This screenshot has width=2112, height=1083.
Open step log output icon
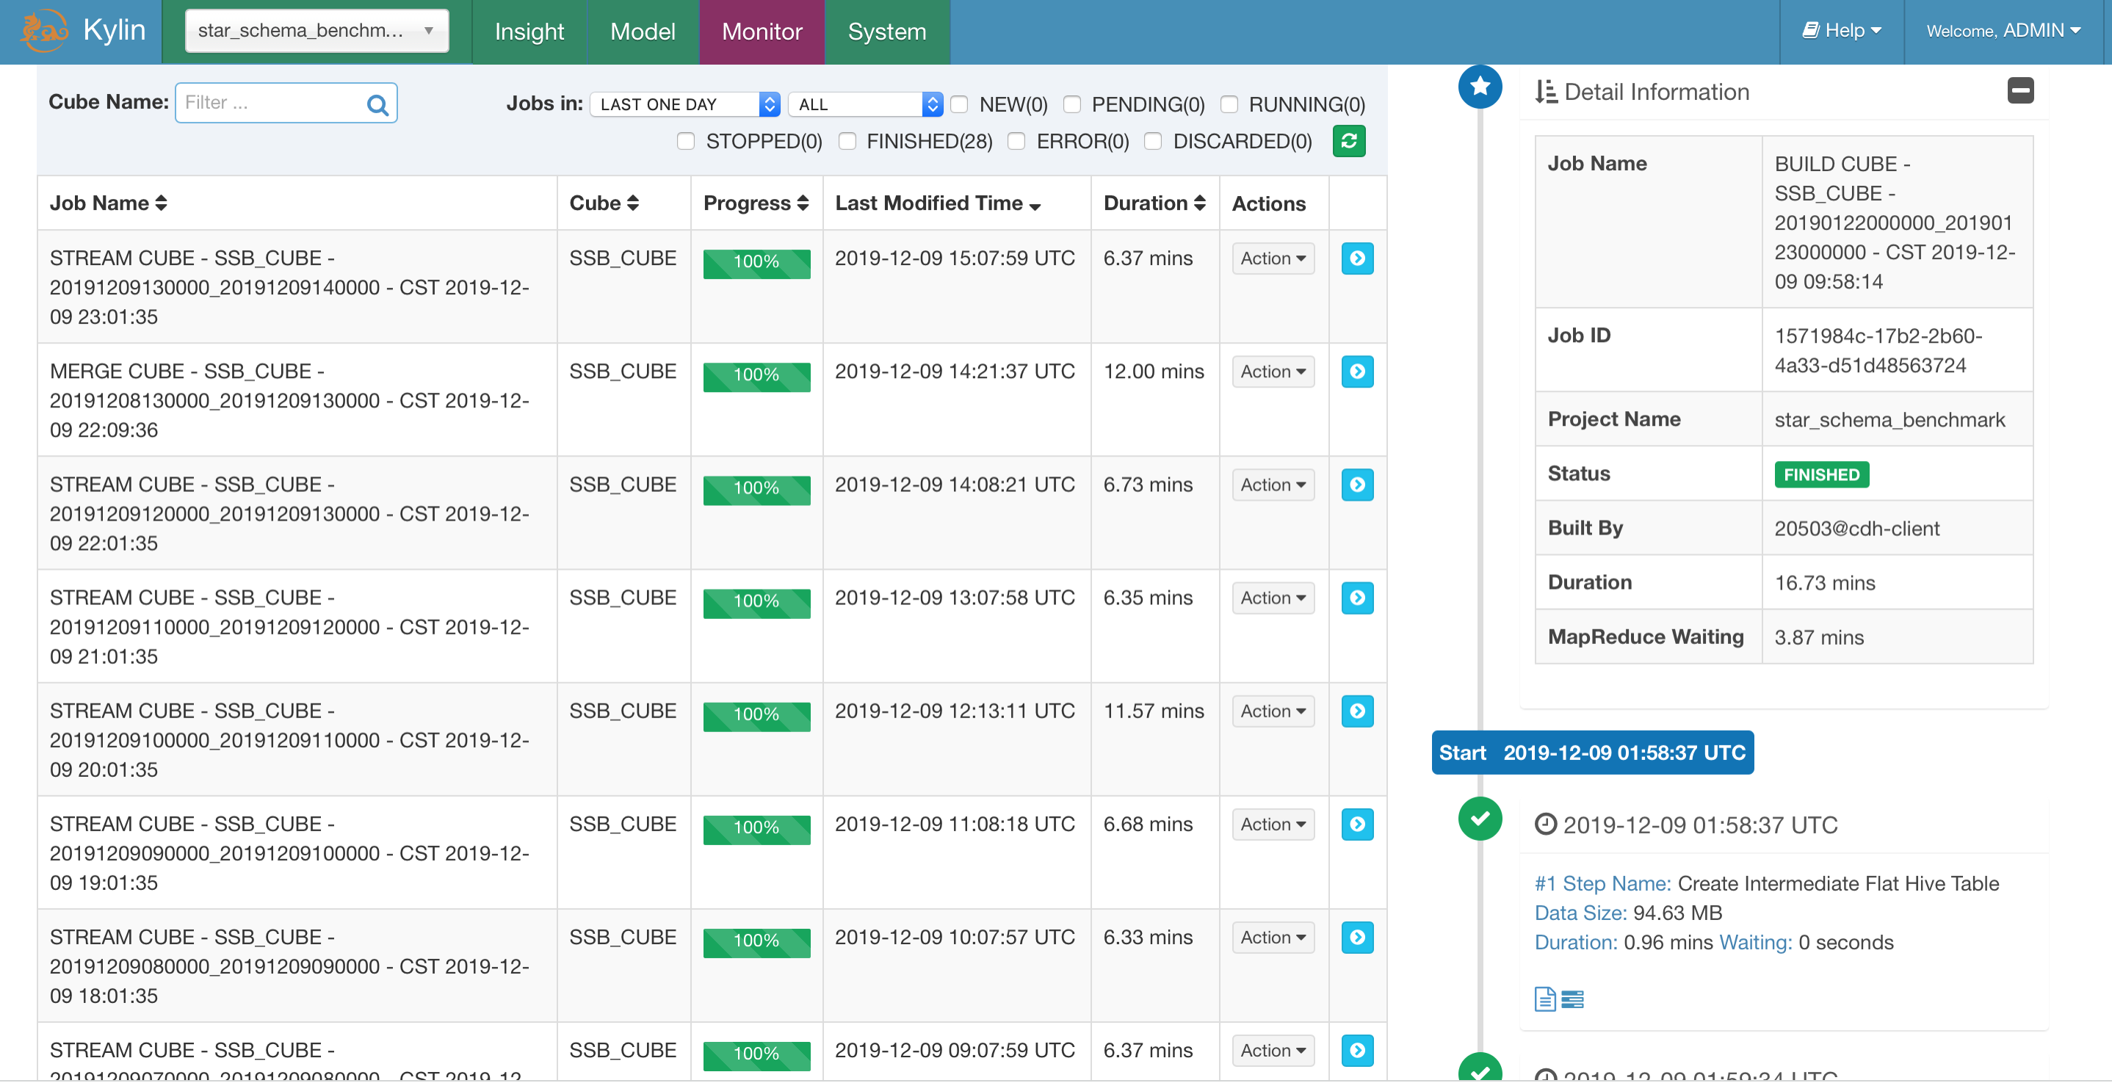click(1572, 999)
